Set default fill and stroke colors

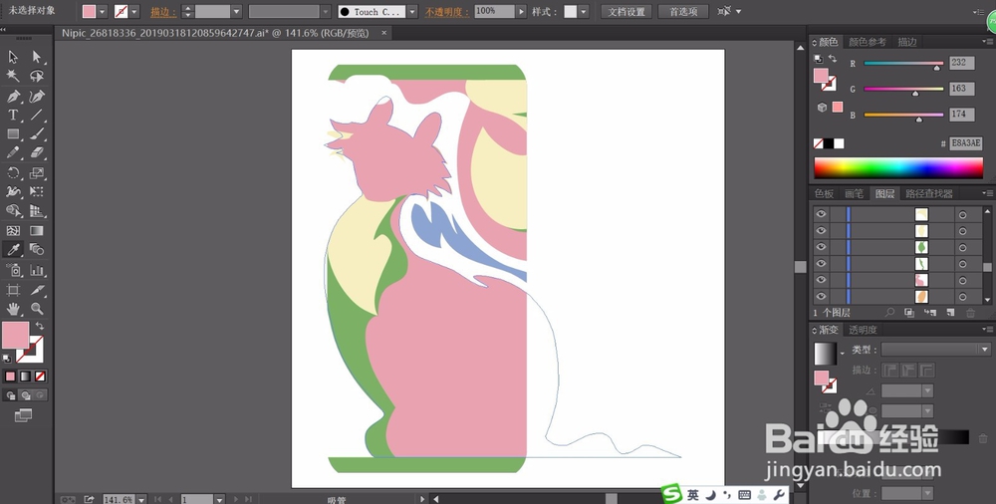[6, 360]
